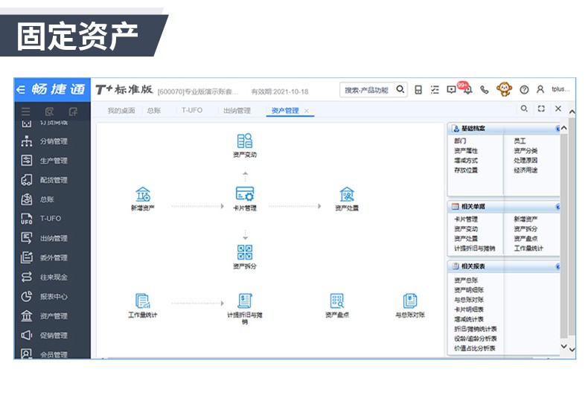Collapse the 相关报表 panel

[x=557, y=266]
